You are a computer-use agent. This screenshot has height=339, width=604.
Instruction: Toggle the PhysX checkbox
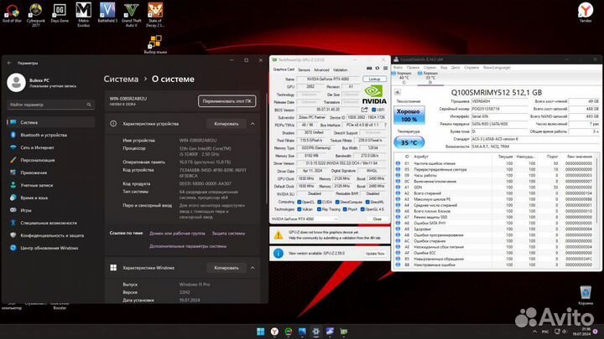point(345,209)
